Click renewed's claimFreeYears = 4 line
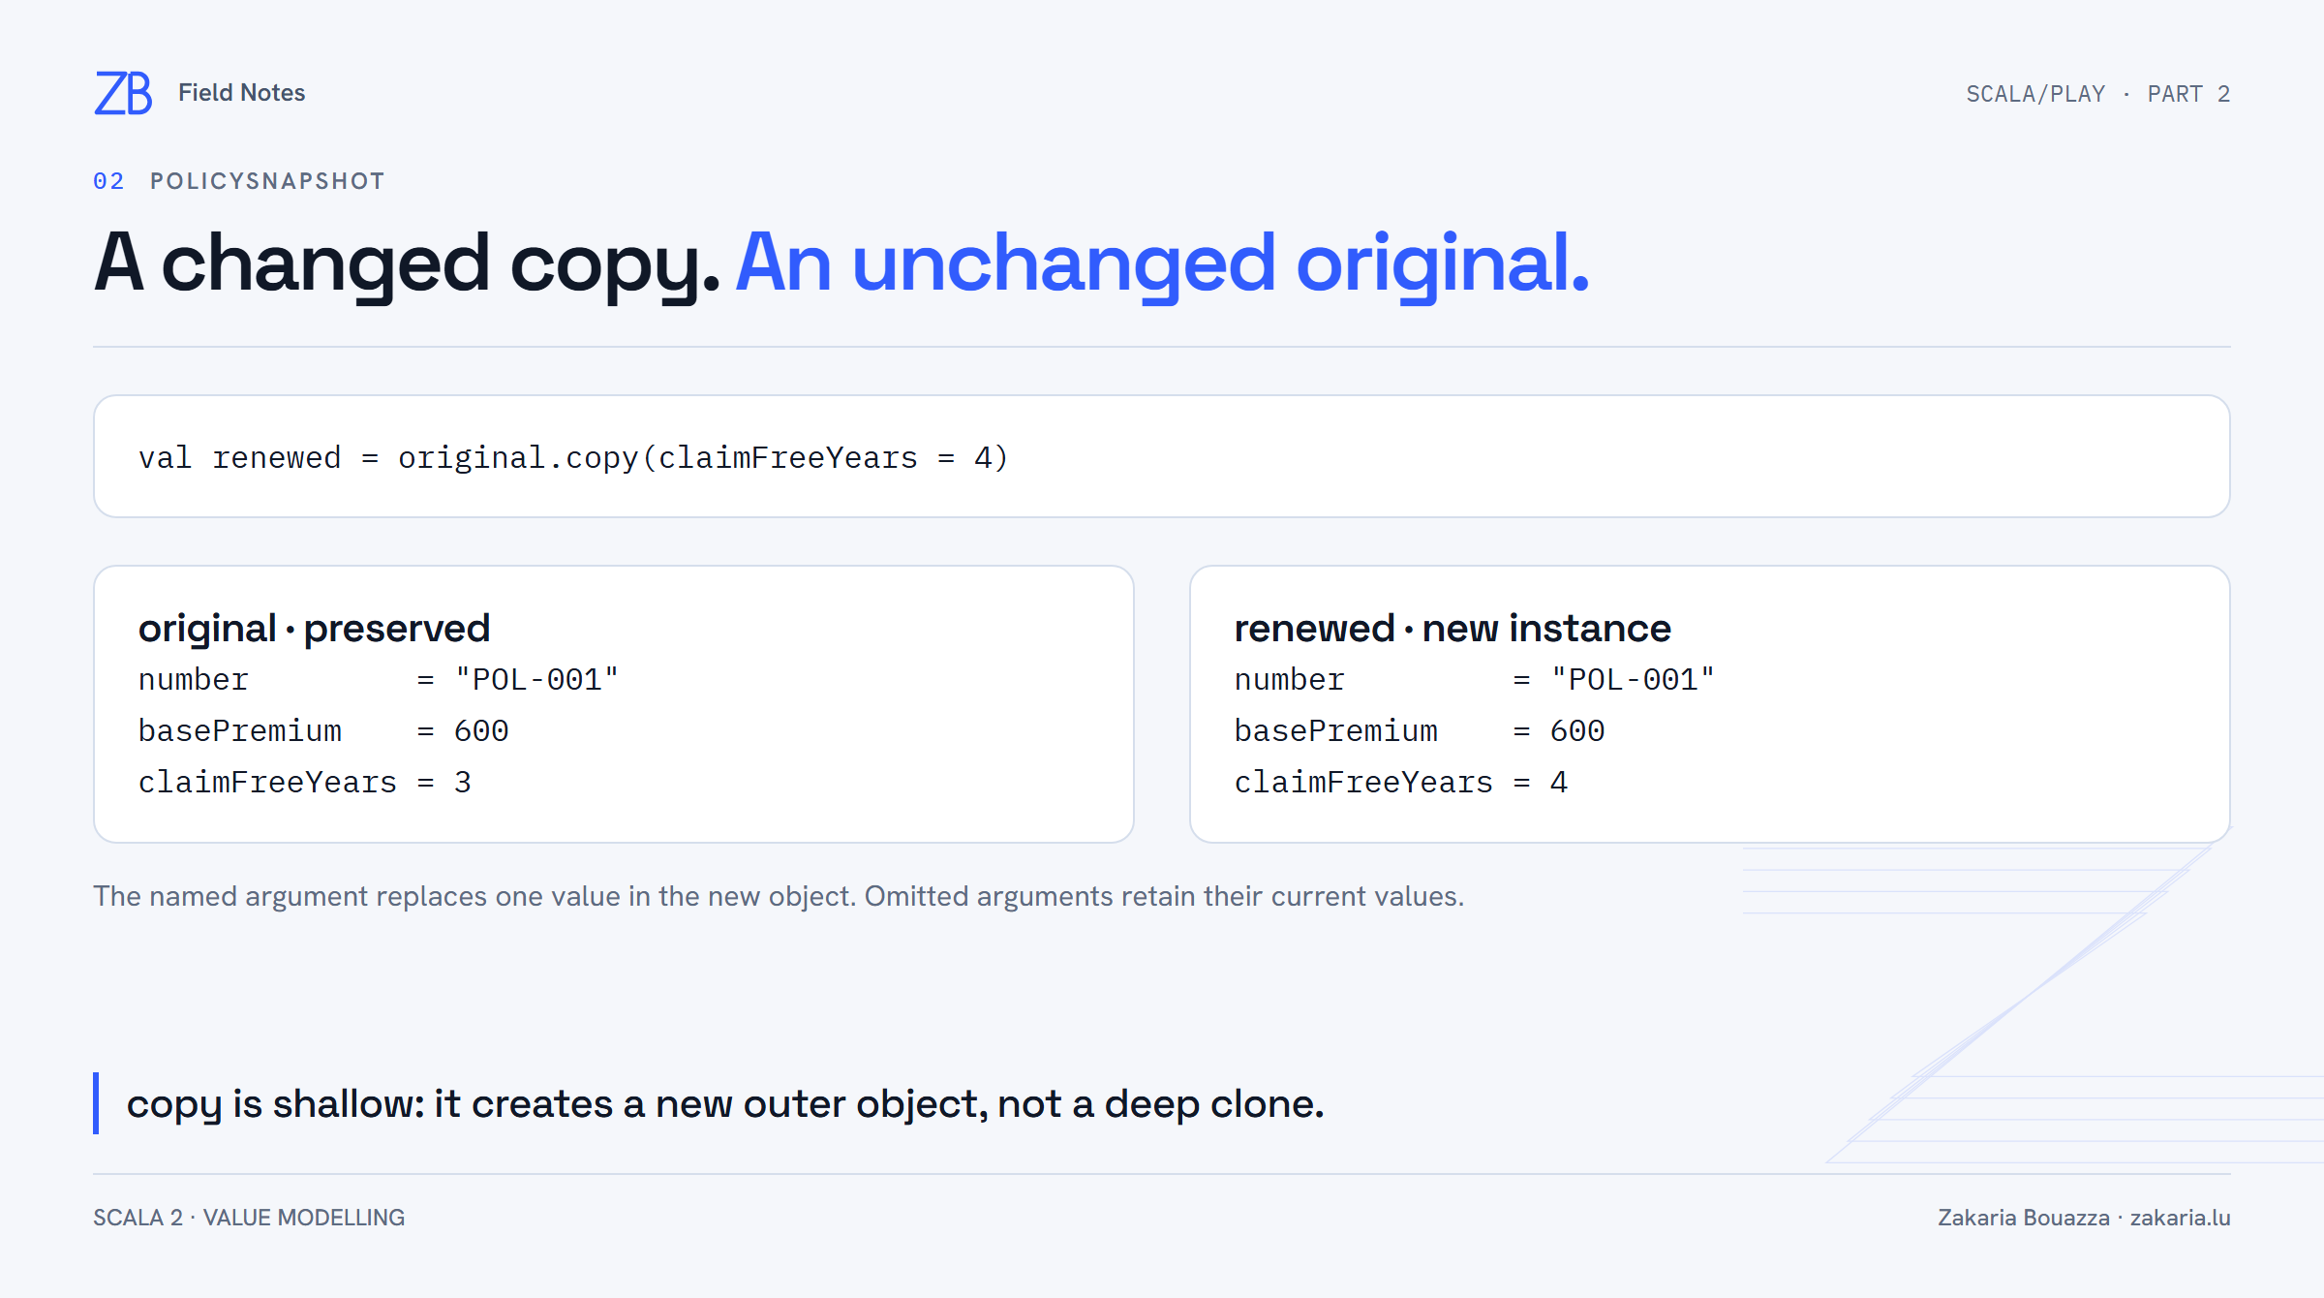Viewport: 2324px width, 1298px height. [x=1401, y=783]
